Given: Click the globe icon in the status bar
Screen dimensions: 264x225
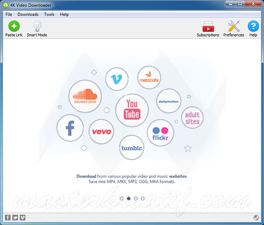Looking at the screenshot, I should 256,218.
